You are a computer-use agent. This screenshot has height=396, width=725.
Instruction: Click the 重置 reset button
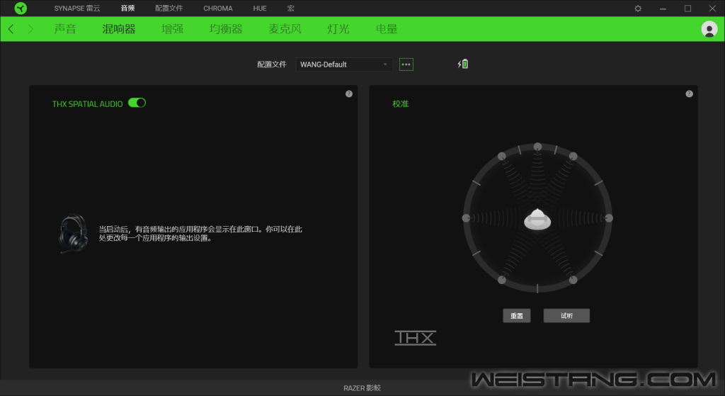516,315
